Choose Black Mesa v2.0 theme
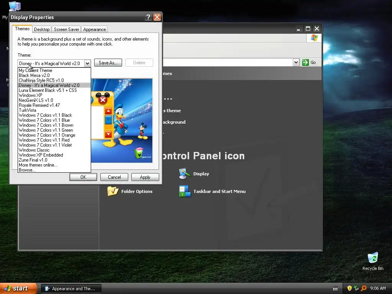Screen dimensions: 392x294 pos(54,75)
